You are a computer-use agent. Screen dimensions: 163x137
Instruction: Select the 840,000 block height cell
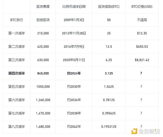(x=43, y=73)
